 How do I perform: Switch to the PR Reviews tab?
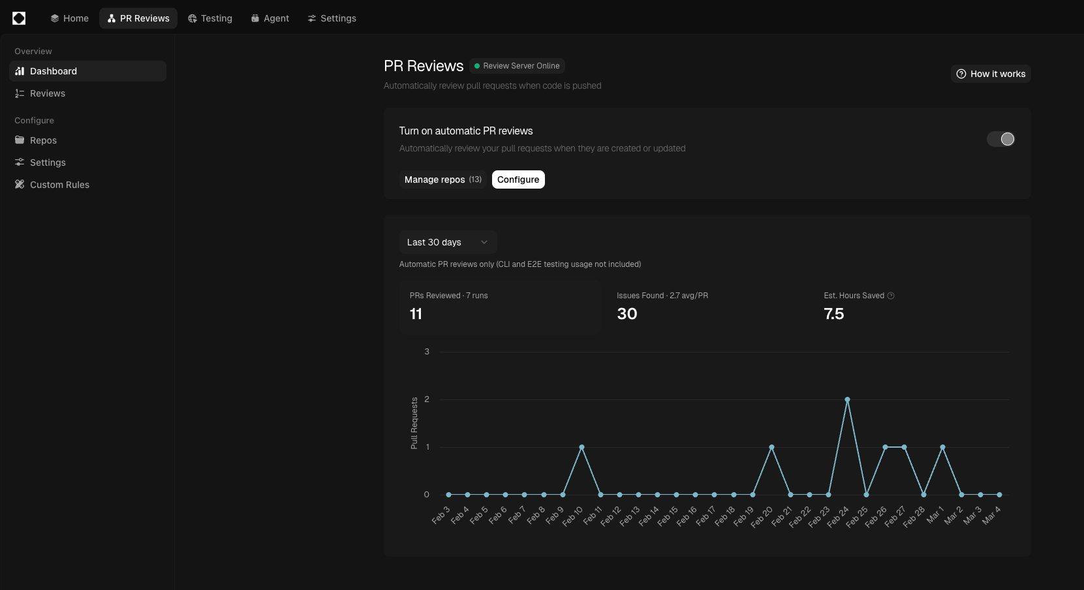tap(138, 18)
